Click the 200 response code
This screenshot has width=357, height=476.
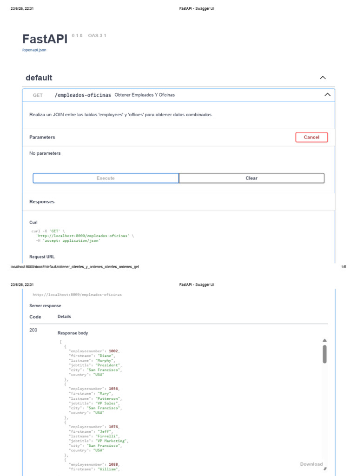click(x=33, y=330)
